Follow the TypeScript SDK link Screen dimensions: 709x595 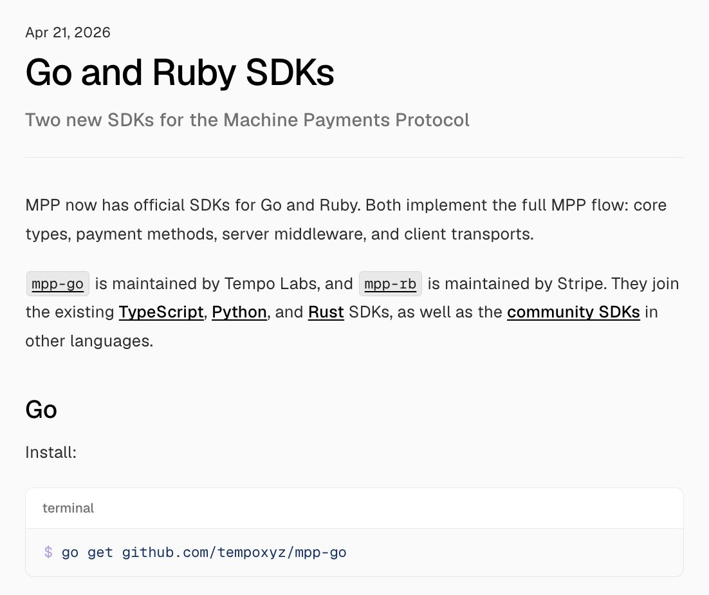point(161,312)
